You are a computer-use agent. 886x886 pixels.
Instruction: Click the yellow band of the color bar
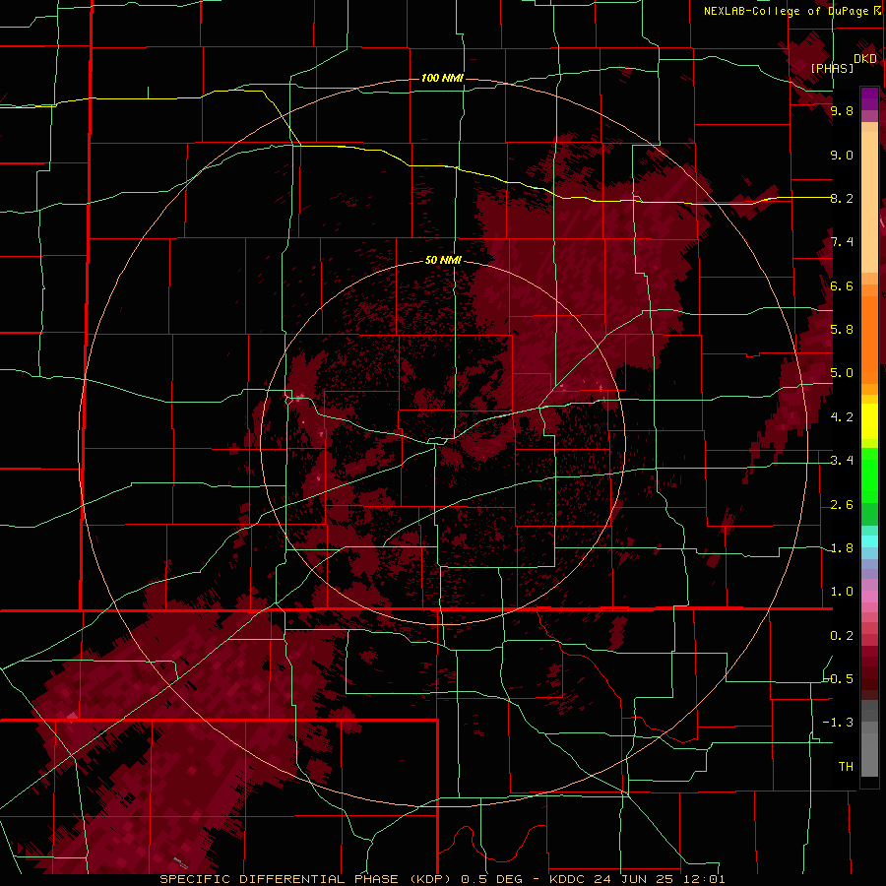869,421
